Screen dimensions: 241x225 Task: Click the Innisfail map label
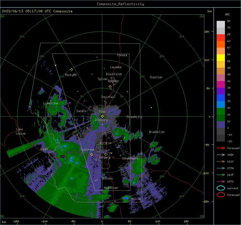[x=108, y=97]
